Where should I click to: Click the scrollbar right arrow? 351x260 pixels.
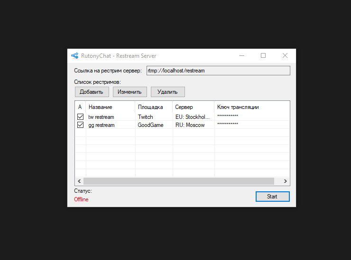286,181
